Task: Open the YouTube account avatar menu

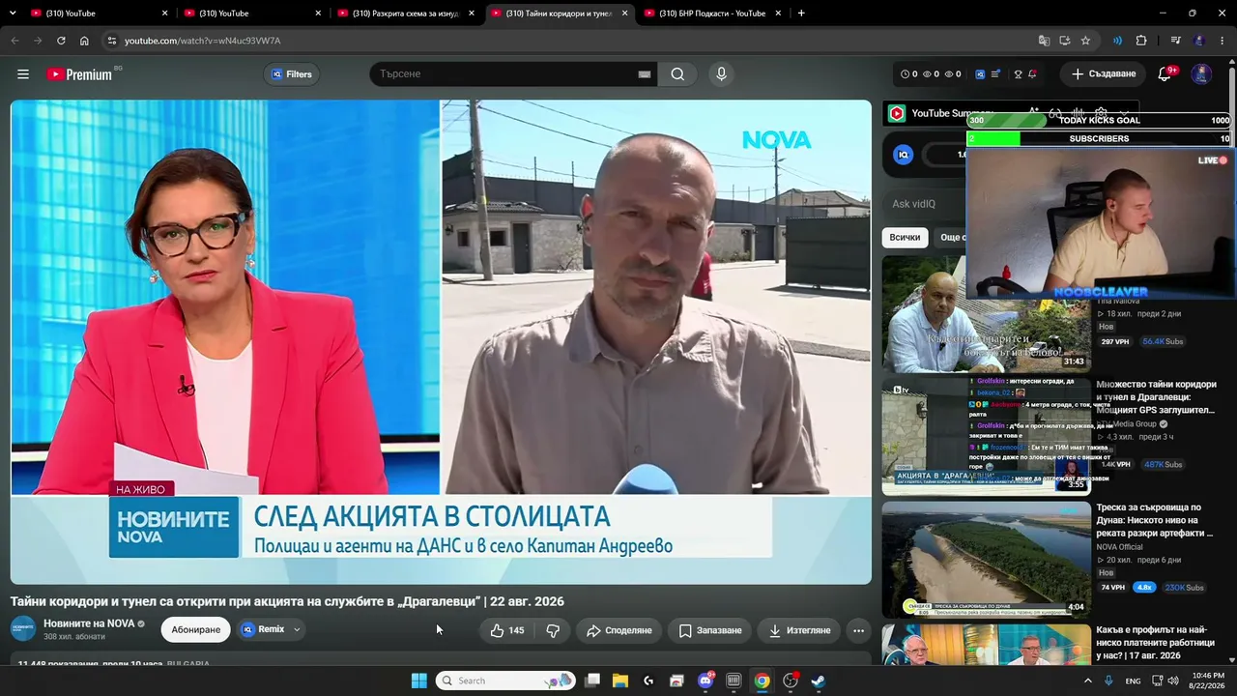Action: [x=1201, y=74]
